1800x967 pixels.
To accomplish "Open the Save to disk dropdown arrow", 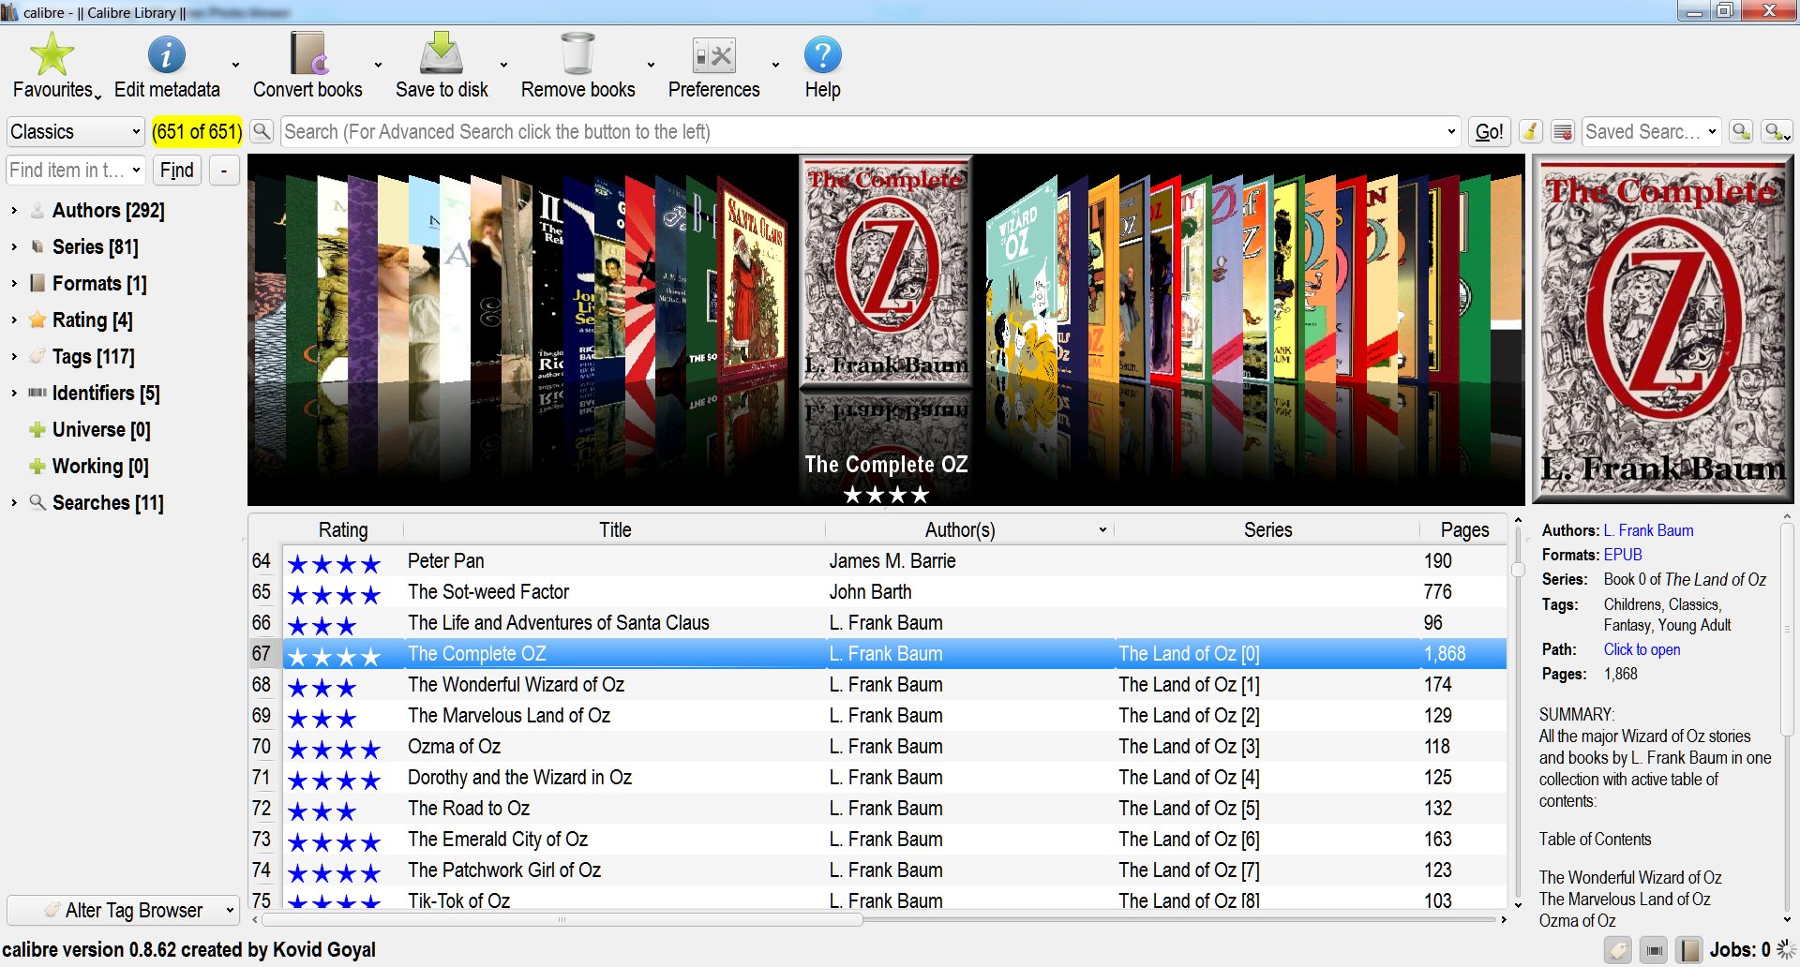I will click(503, 65).
